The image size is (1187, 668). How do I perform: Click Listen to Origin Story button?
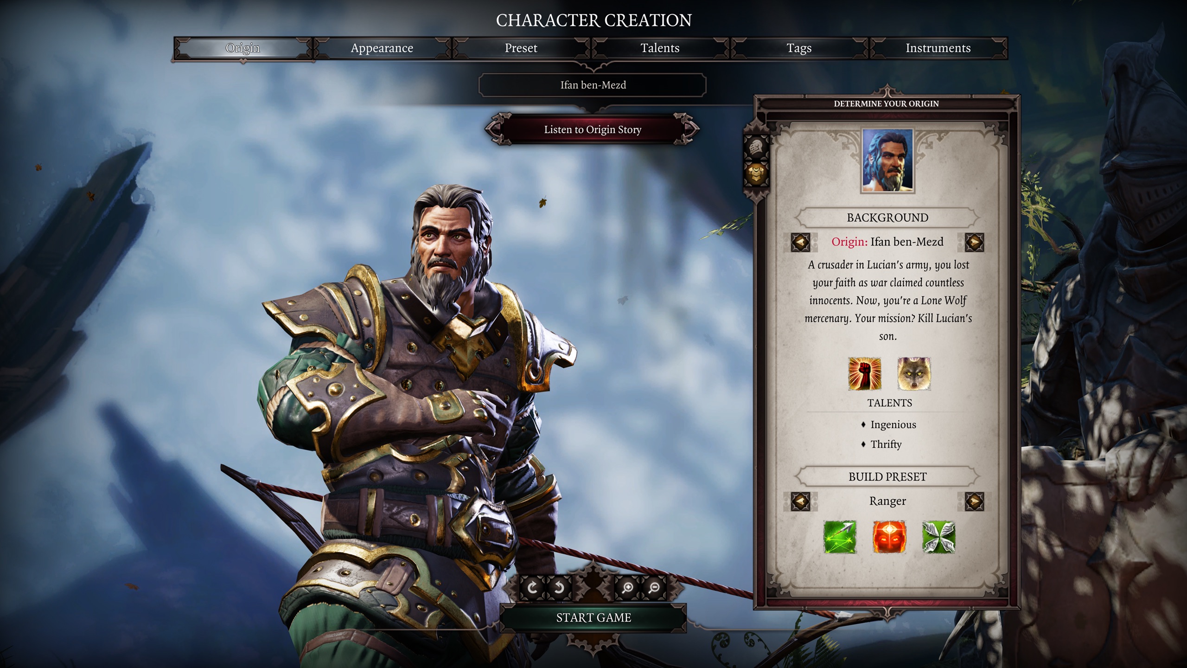coord(593,129)
